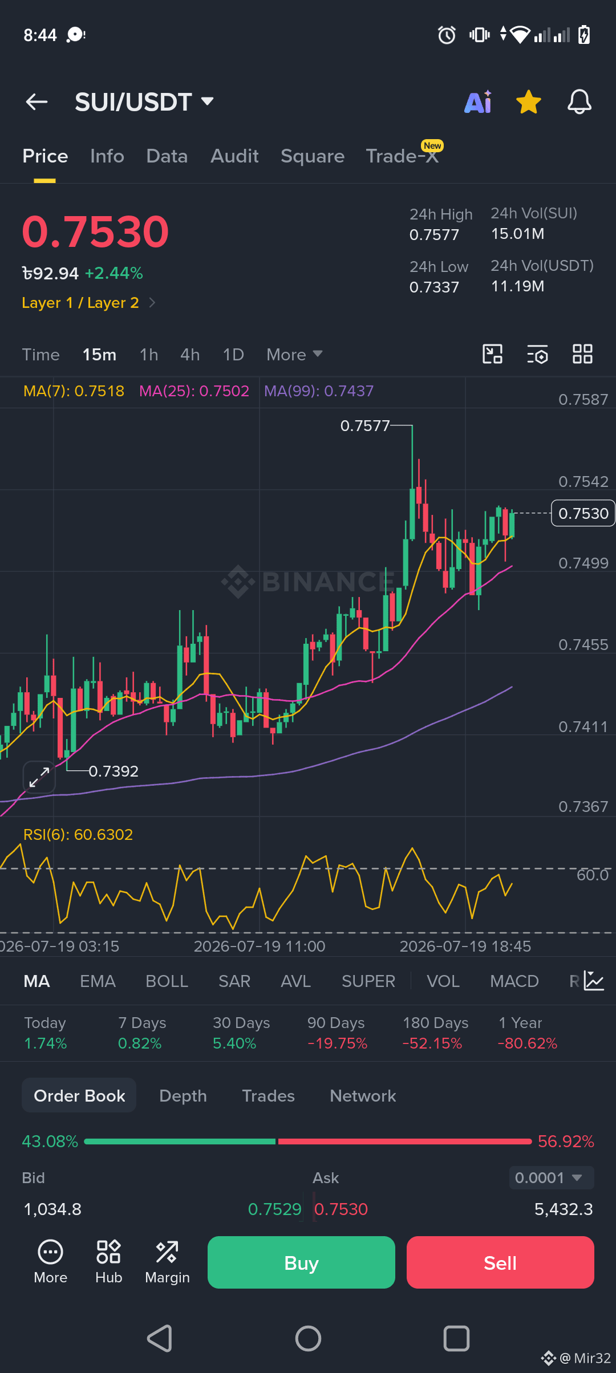616x1373 pixels.
Task: Switch to the Info tab
Action: pos(107,156)
